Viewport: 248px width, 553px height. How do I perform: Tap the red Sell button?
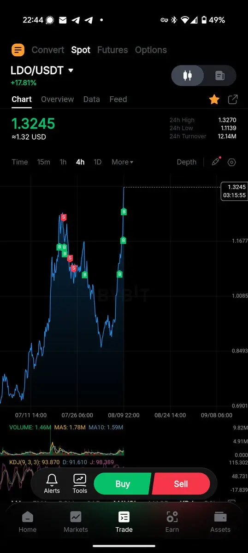click(181, 484)
